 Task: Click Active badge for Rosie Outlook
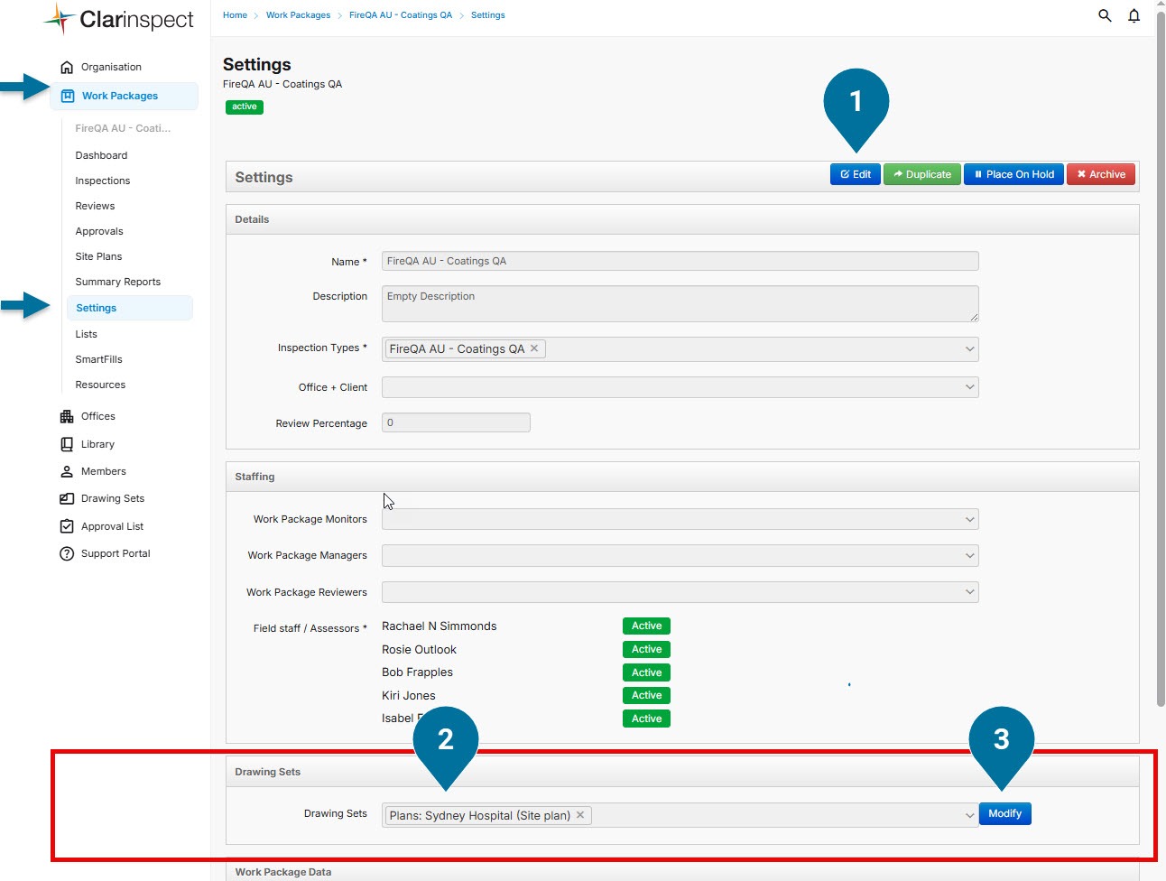tap(646, 649)
